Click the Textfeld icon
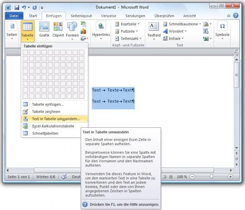The width and height of the screenshot is (245, 210). click(154, 26)
